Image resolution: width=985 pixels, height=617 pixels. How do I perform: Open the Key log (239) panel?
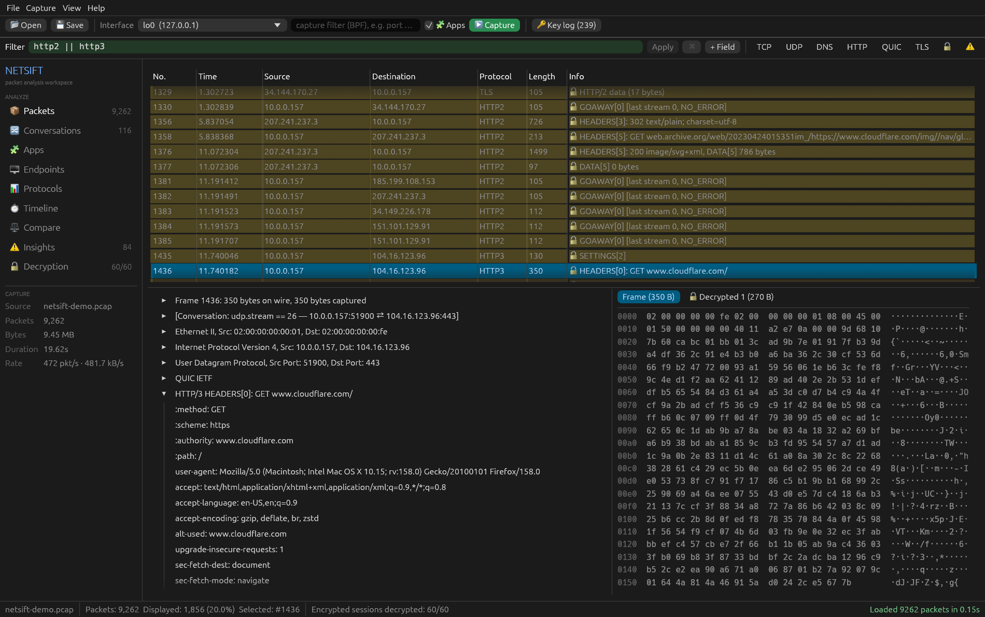(x=566, y=25)
